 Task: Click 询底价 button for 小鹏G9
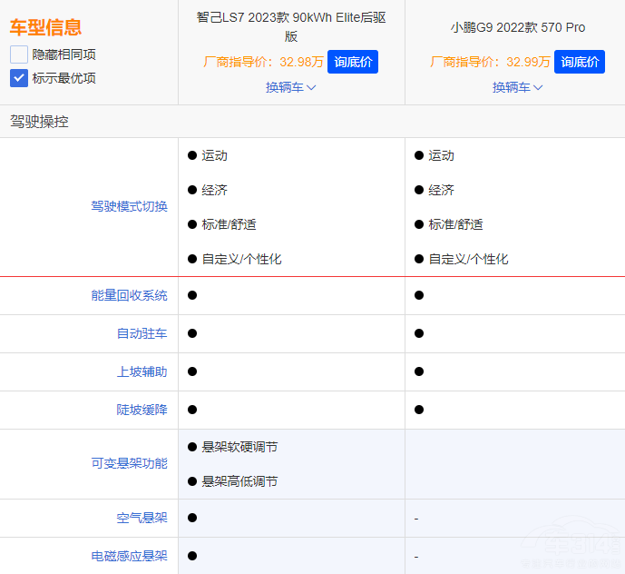point(580,62)
